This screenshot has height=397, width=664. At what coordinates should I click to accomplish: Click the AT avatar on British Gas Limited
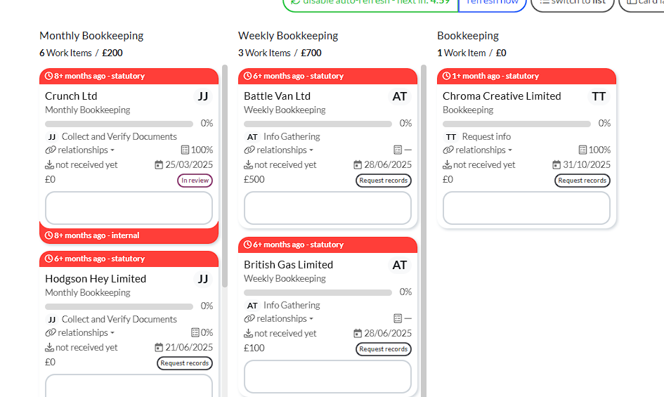point(400,265)
